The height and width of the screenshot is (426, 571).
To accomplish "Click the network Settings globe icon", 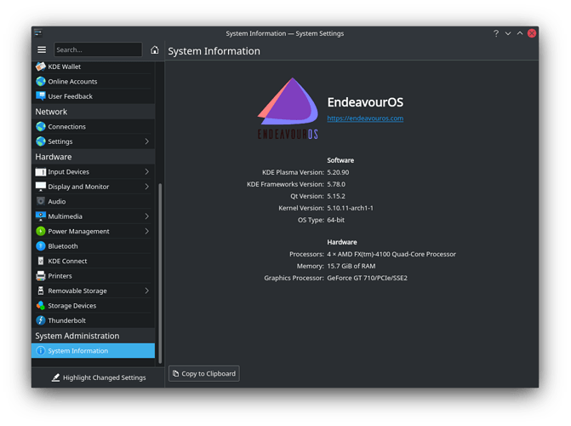I will pos(41,141).
